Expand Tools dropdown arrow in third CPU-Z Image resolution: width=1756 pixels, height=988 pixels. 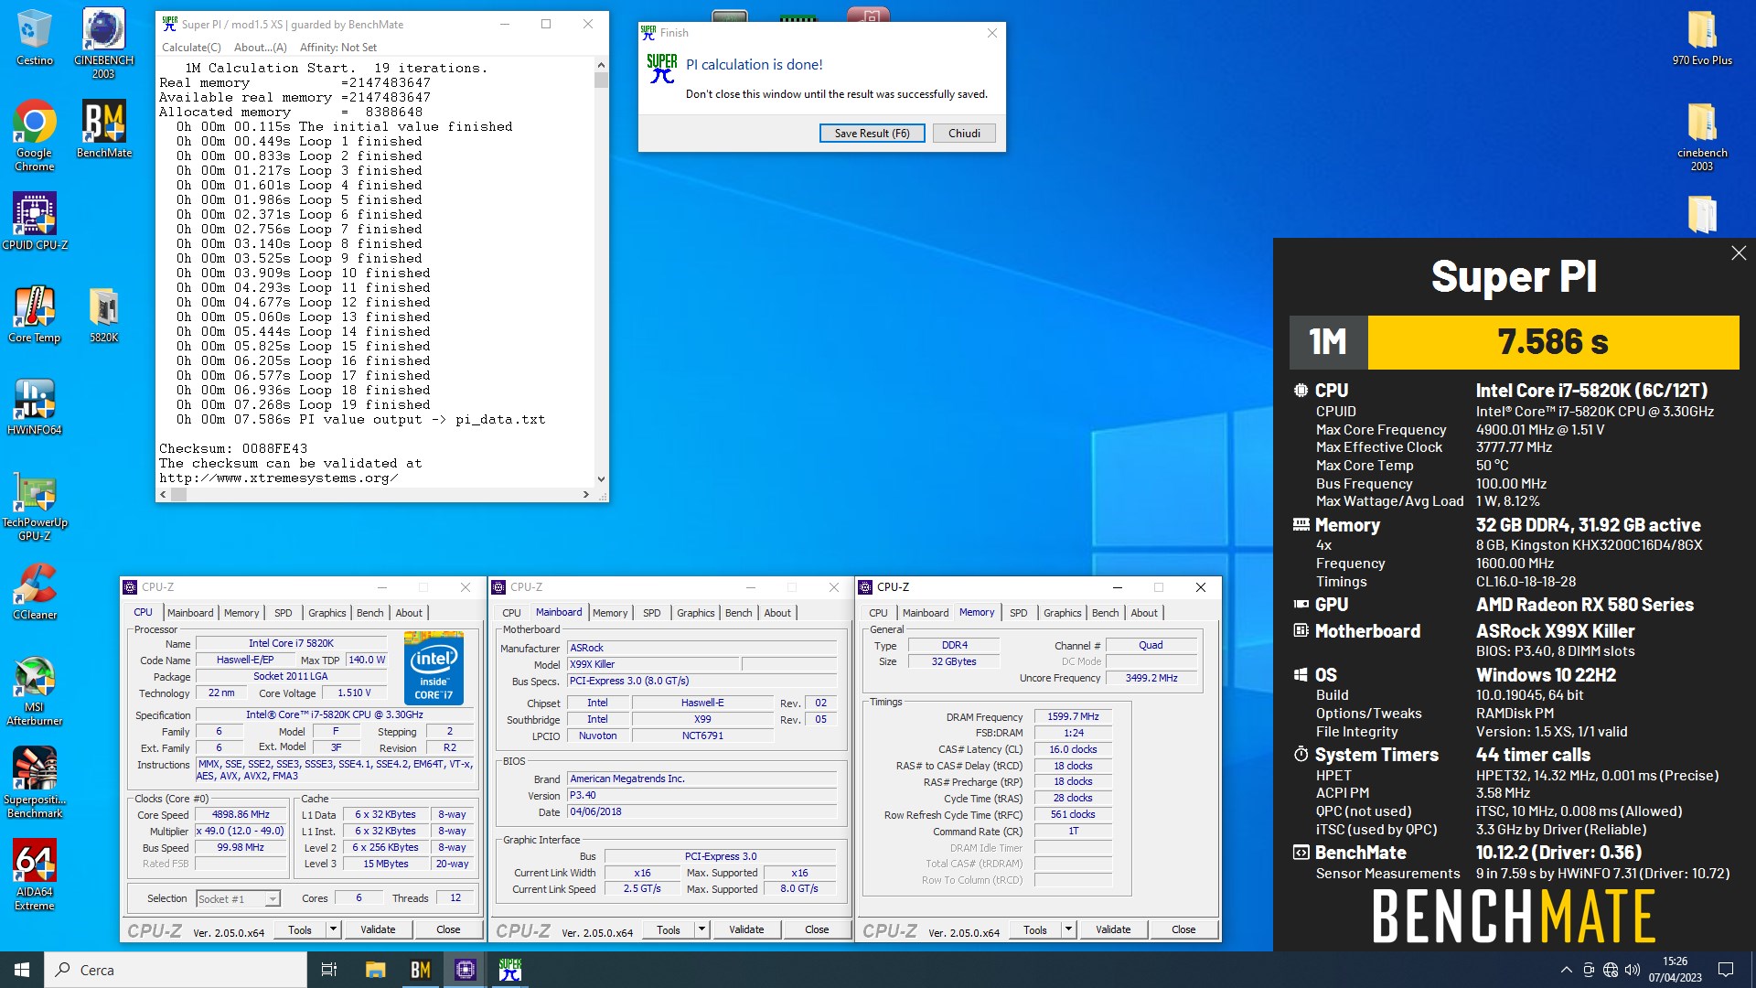(x=1067, y=929)
